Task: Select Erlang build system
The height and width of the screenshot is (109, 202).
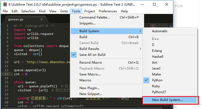Action: tap(170, 51)
